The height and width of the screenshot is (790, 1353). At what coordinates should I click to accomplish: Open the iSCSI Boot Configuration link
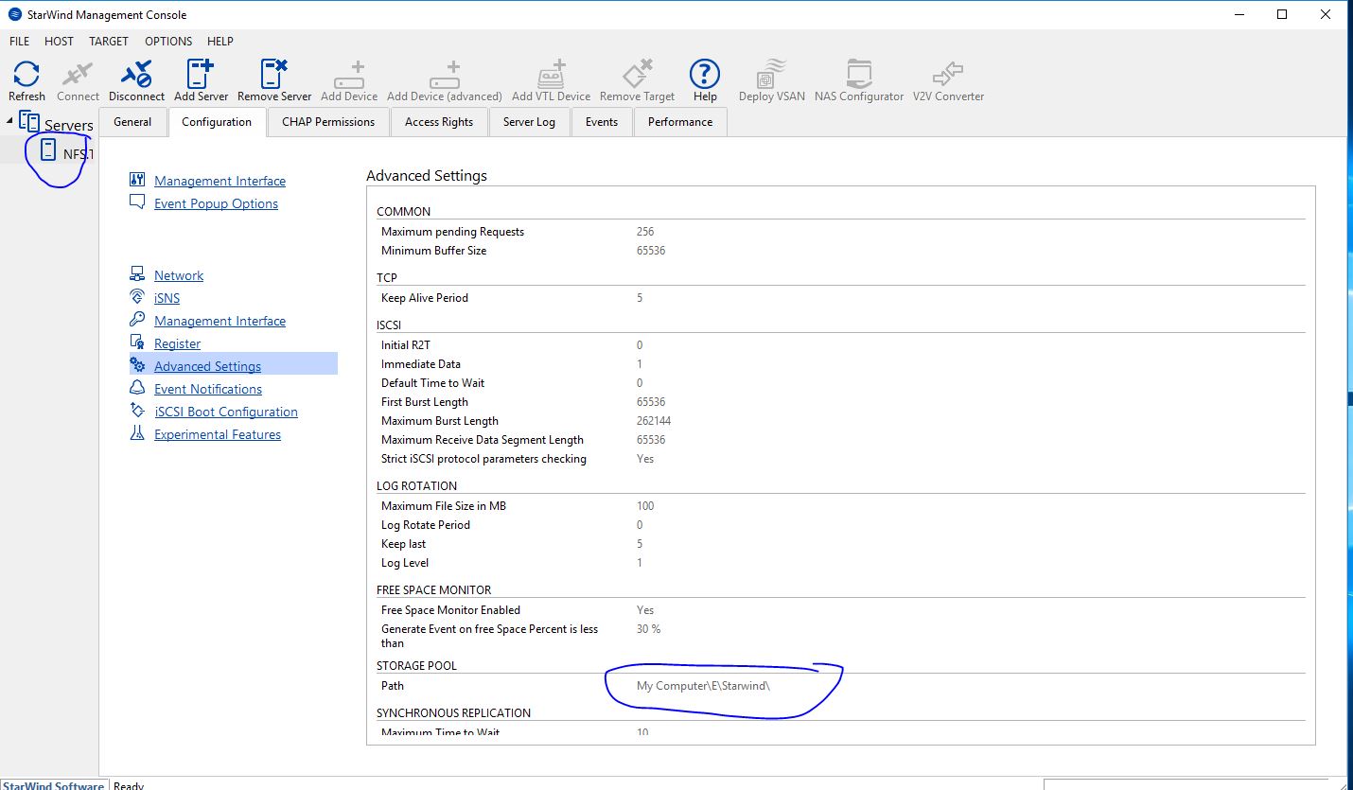point(226,412)
